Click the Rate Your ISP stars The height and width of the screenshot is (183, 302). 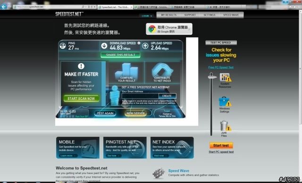[x=67, y=116]
